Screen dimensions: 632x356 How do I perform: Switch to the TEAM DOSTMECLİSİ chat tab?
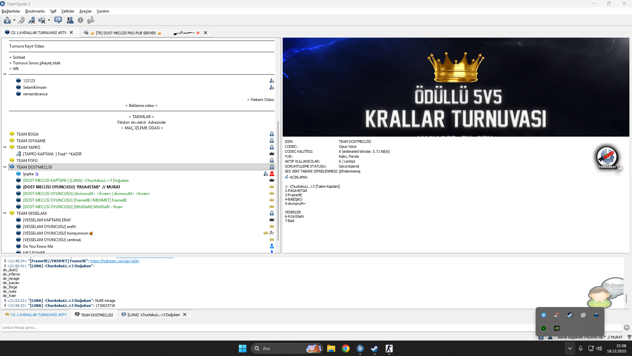click(94, 315)
